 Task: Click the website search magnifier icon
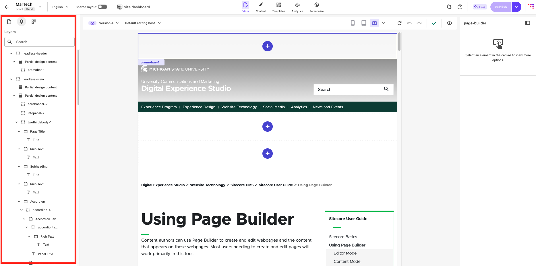pyautogui.click(x=386, y=89)
